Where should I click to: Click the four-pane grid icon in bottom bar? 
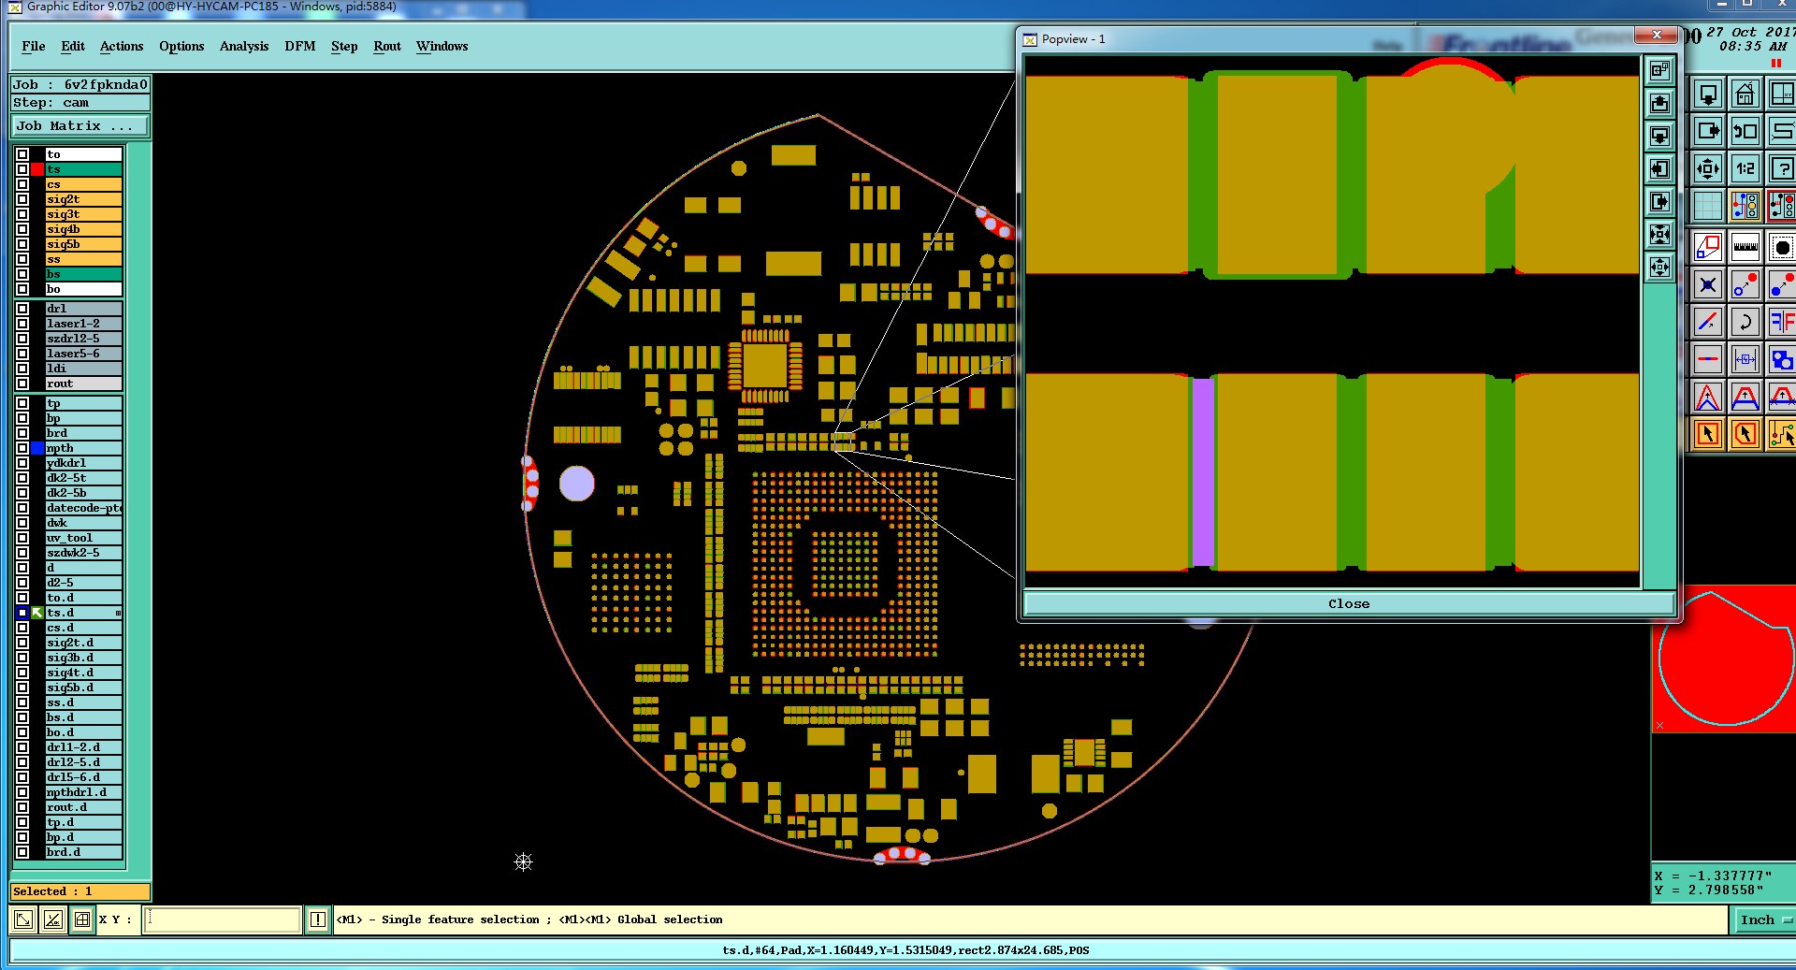pyautogui.click(x=82, y=919)
